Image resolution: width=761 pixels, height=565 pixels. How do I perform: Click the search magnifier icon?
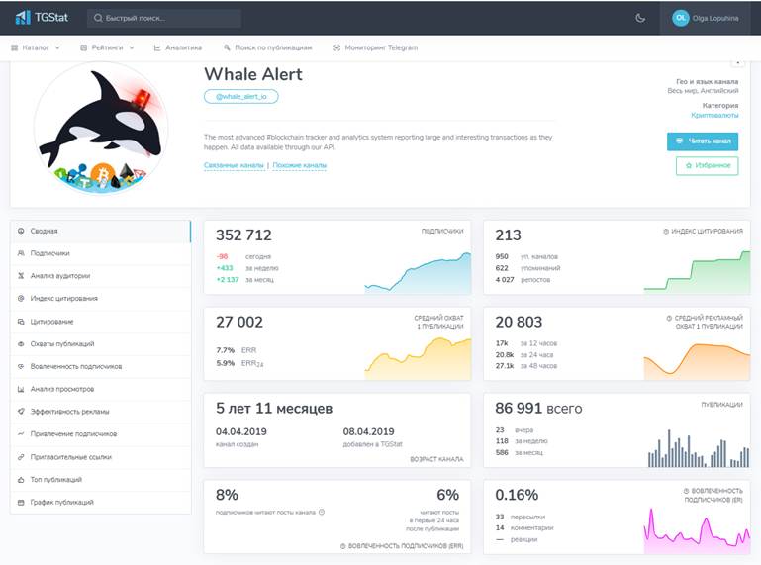98,18
